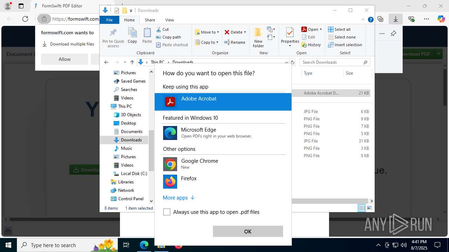Click Copy path in the ribbon

(x=168, y=37)
